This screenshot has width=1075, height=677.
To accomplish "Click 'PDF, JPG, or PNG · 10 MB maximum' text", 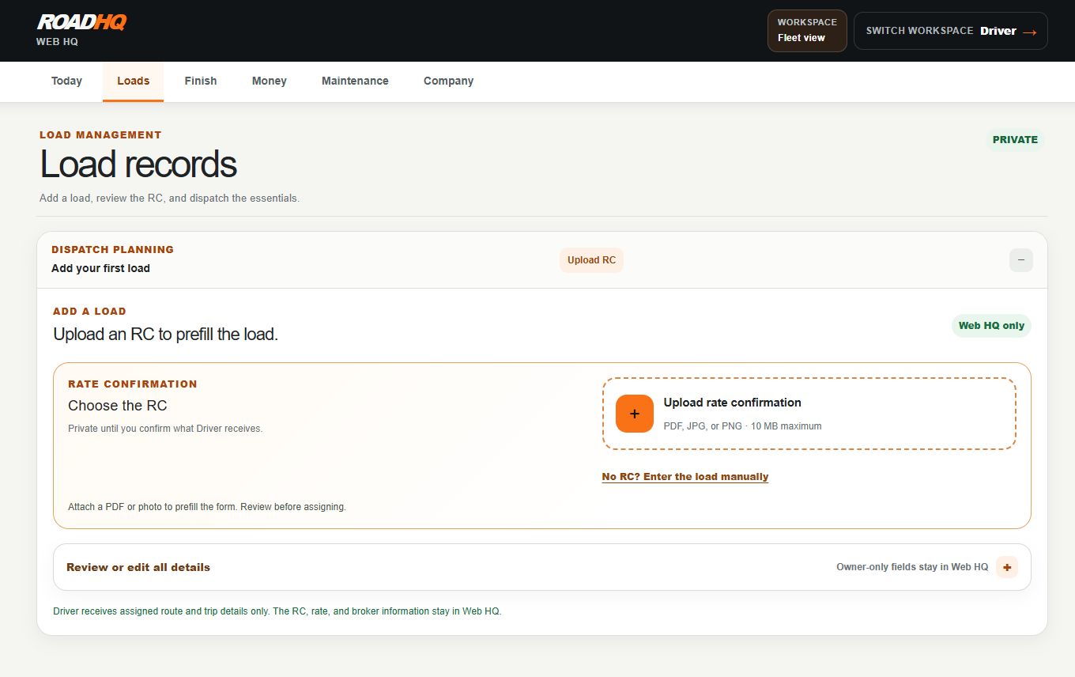I will (742, 426).
